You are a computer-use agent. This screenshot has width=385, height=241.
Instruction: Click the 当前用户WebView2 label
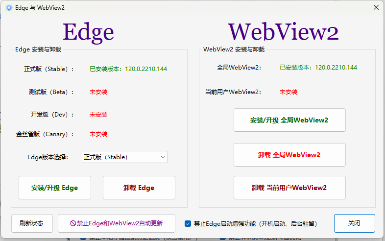[x=233, y=92]
